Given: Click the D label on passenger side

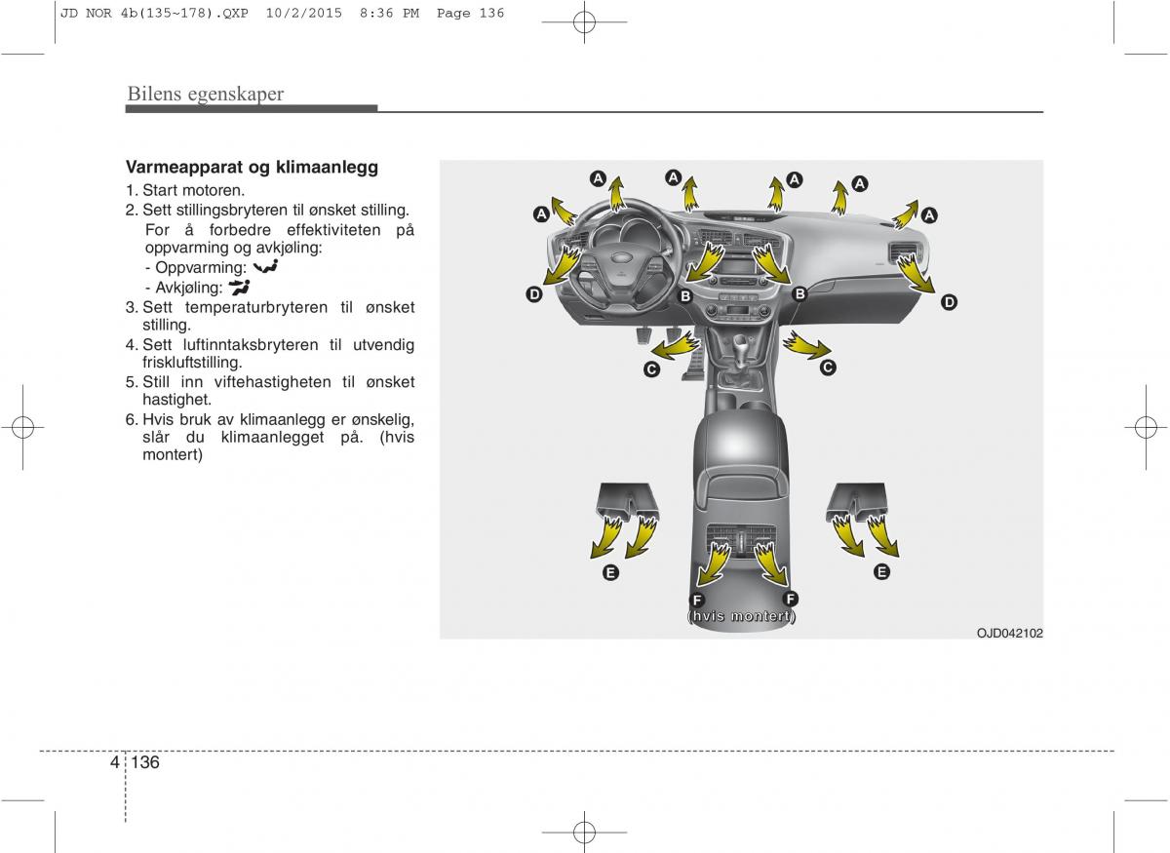Looking at the screenshot, I should [x=949, y=303].
